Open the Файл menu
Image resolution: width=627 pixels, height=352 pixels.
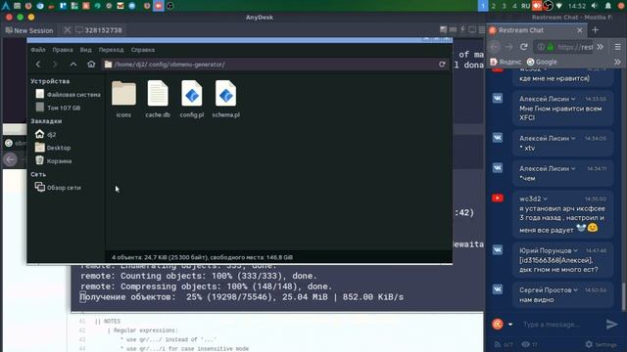tap(38, 50)
